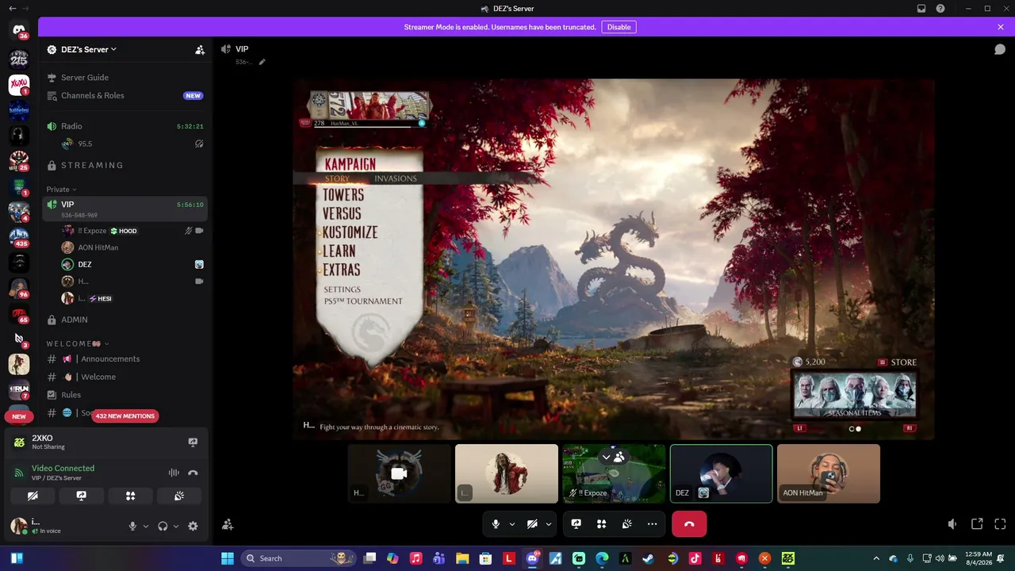This screenshot has height=571, width=1015.
Task: Open headphone output device options arrow
Action: click(176, 526)
